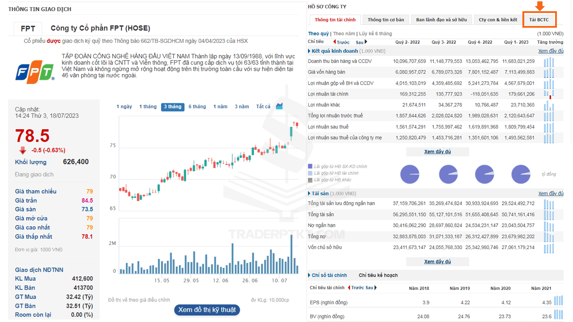Click the red Trước arrow next to Chỉ tiêu
The image size is (573, 322).
(x=335, y=42)
